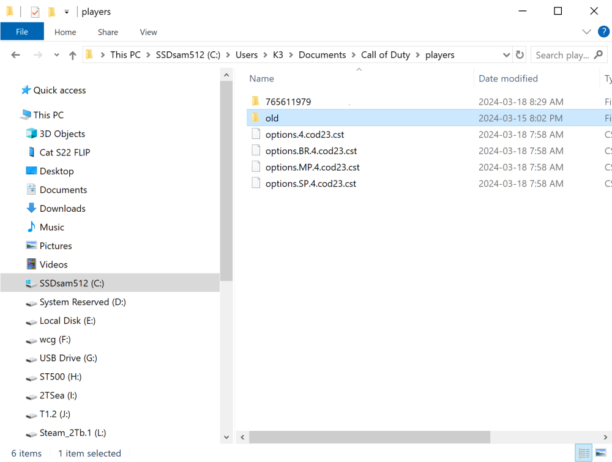
Task: Open the 765611979 folder
Action: coord(288,102)
